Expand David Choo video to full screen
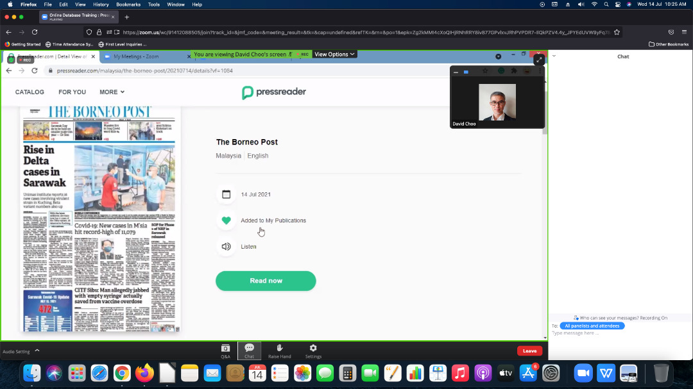The height and width of the screenshot is (389, 693). (x=539, y=60)
